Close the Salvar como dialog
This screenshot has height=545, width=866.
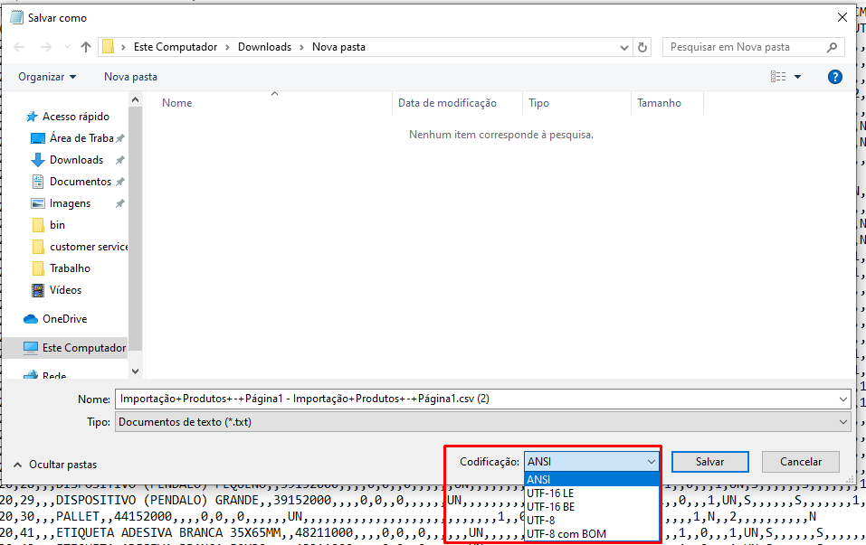coord(842,18)
